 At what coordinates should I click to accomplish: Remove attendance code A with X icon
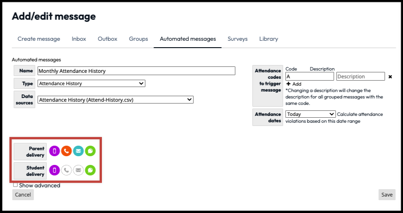tap(390, 76)
